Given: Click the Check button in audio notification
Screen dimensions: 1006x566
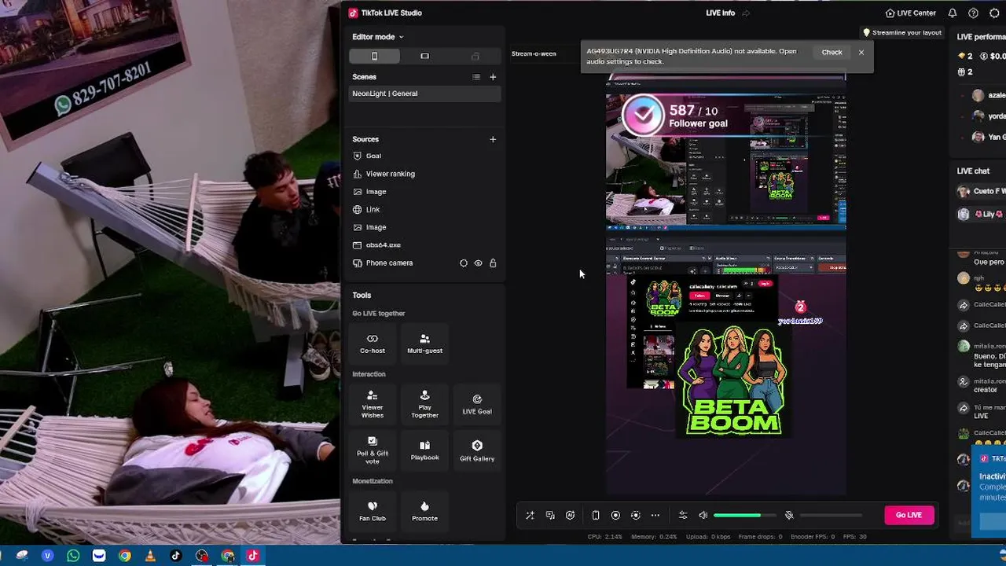Looking at the screenshot, I should pyautogui.click(x=832, y=53).
